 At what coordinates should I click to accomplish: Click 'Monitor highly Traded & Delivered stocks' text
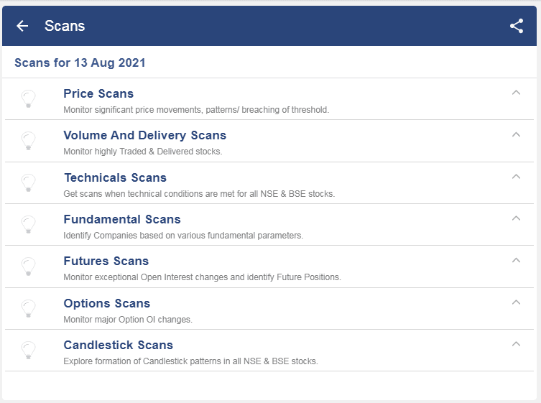coord(143,152)
